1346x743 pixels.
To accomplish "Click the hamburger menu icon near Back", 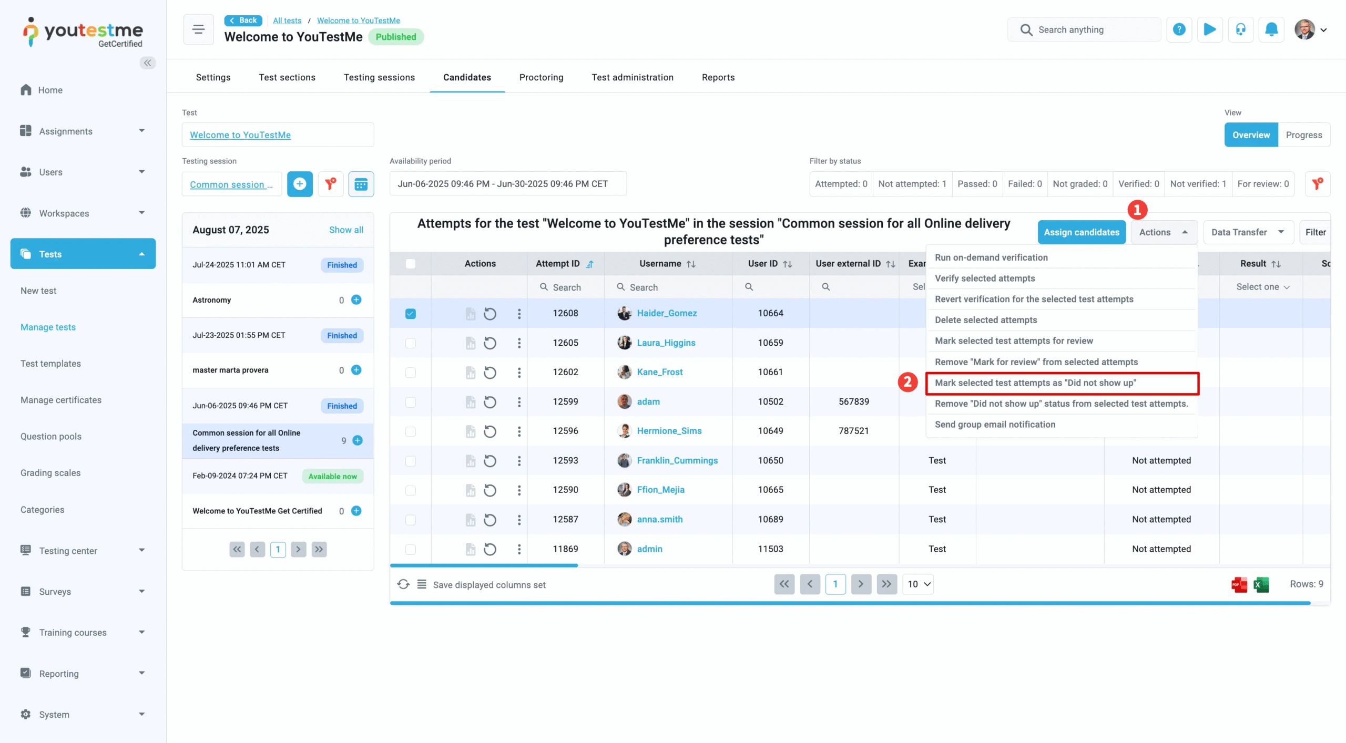I will tap(198, 29).
